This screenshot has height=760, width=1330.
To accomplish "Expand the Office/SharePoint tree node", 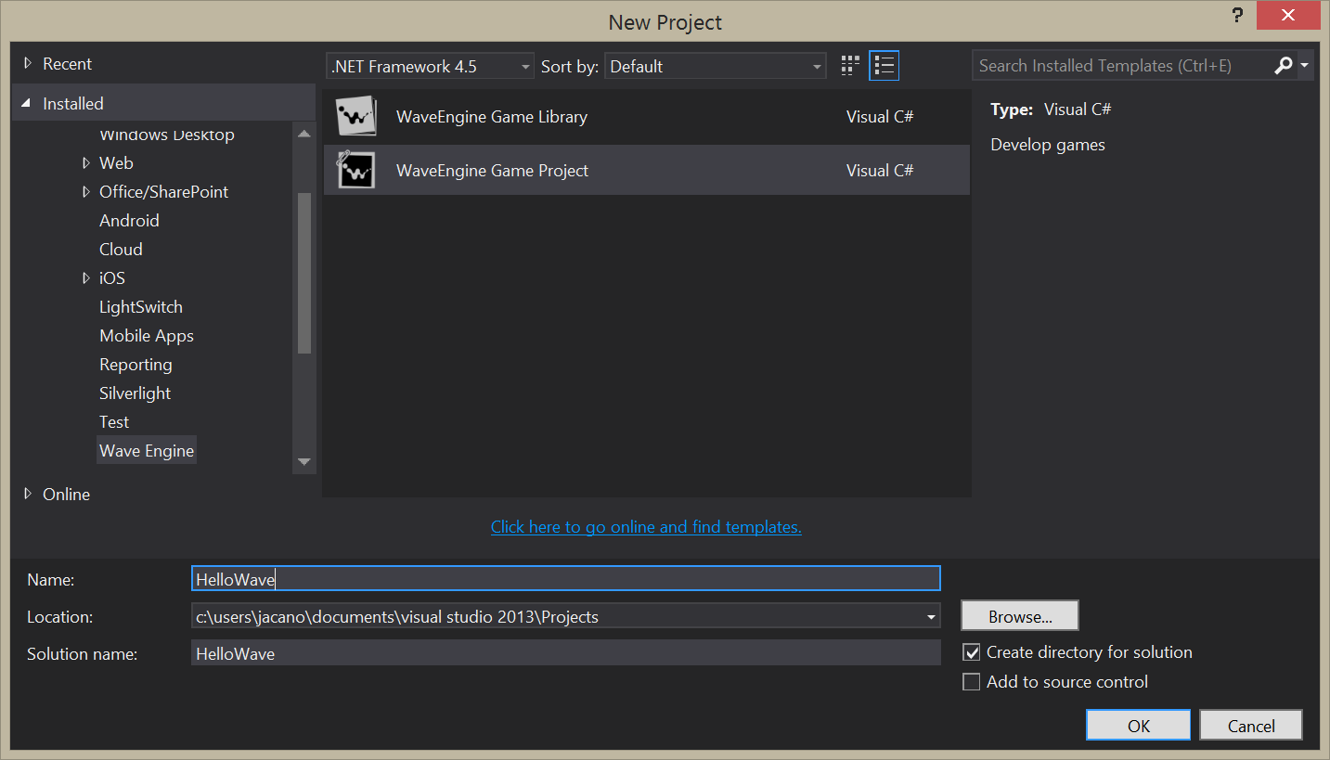I will pyautogui.click(x=86, y=192).
